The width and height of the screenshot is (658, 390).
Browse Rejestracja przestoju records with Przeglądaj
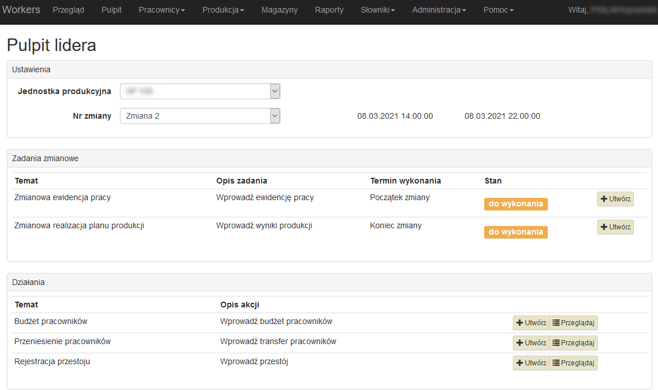point(573,363)
